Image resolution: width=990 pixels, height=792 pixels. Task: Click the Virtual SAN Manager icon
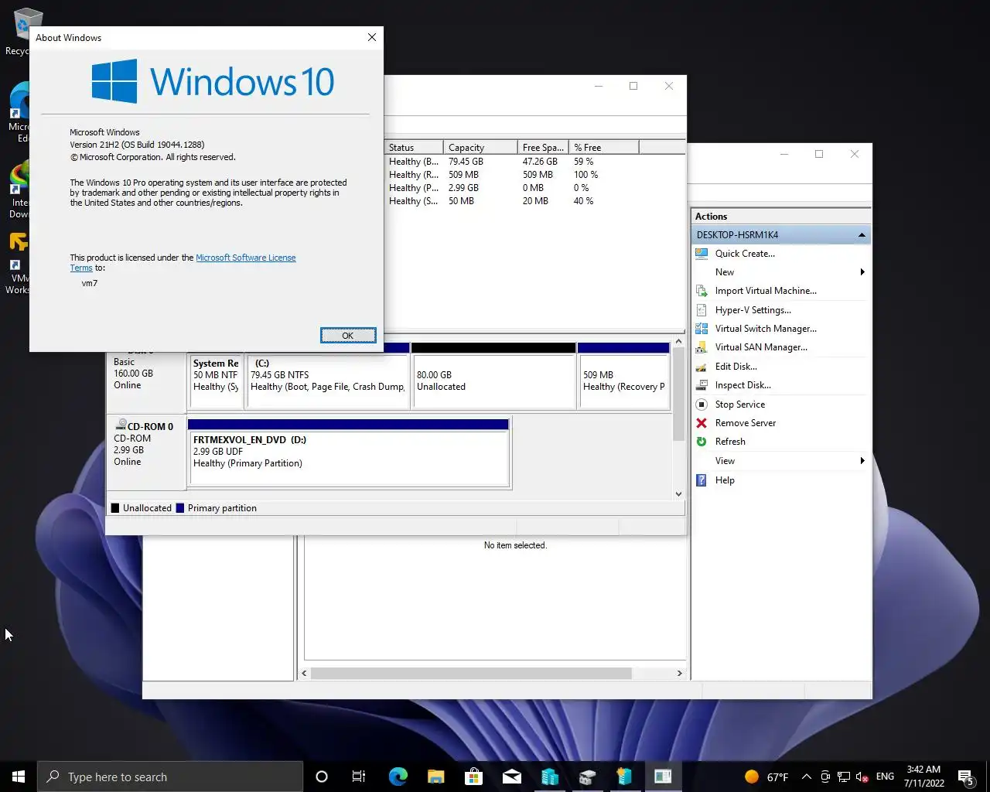pos(702,347)
